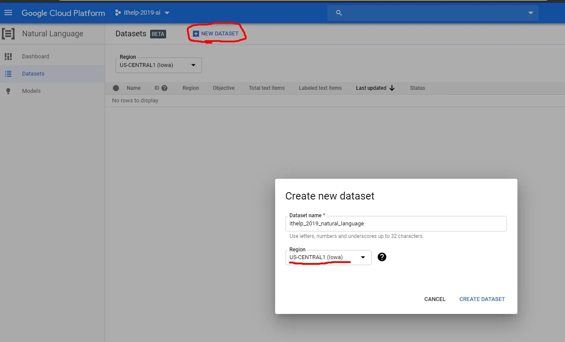Open the ithelp-2019-ai project selector

point(142,13)
